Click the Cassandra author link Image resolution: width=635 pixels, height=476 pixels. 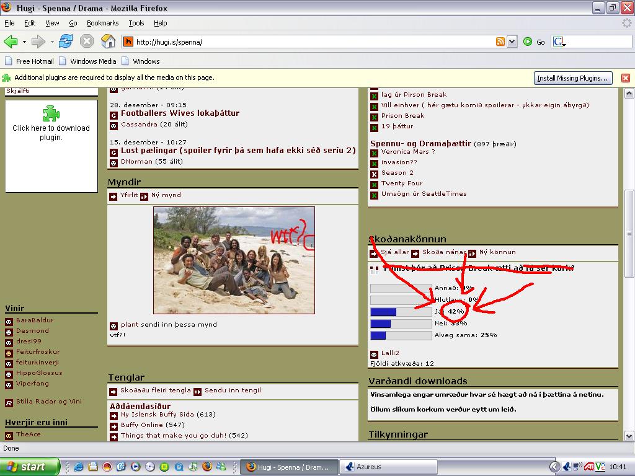pos(139,124)
